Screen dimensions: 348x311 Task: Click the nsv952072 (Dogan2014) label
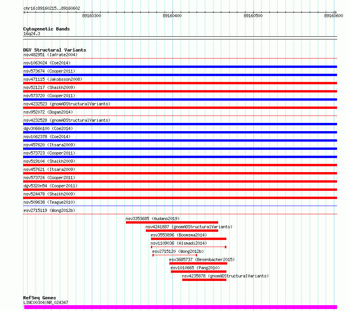point(48,112)
